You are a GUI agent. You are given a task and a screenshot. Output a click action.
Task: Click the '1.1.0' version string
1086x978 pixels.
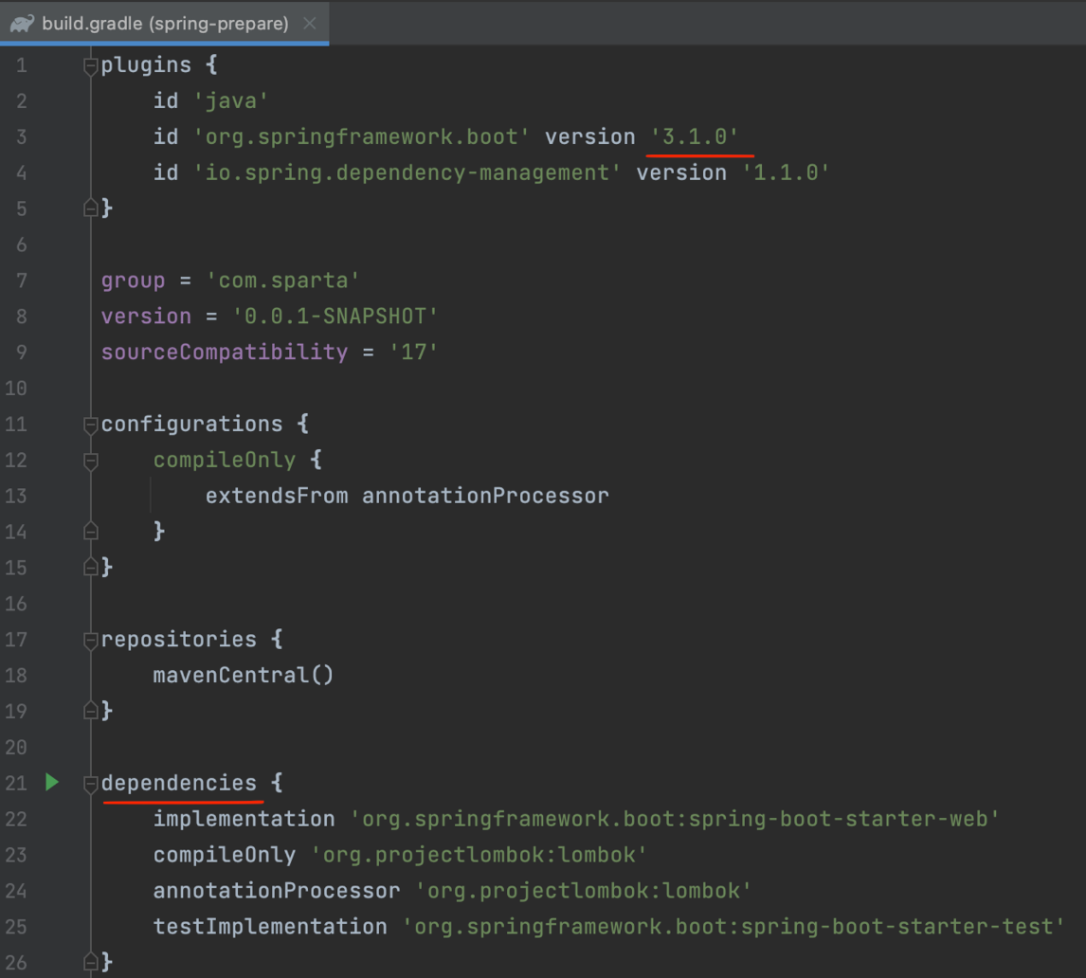coord(786,172)
